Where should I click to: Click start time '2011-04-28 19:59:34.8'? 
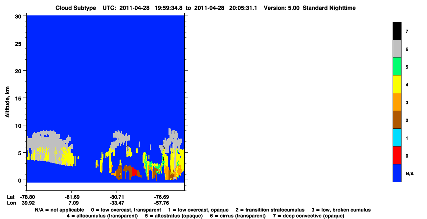click(x=151, y=8)
